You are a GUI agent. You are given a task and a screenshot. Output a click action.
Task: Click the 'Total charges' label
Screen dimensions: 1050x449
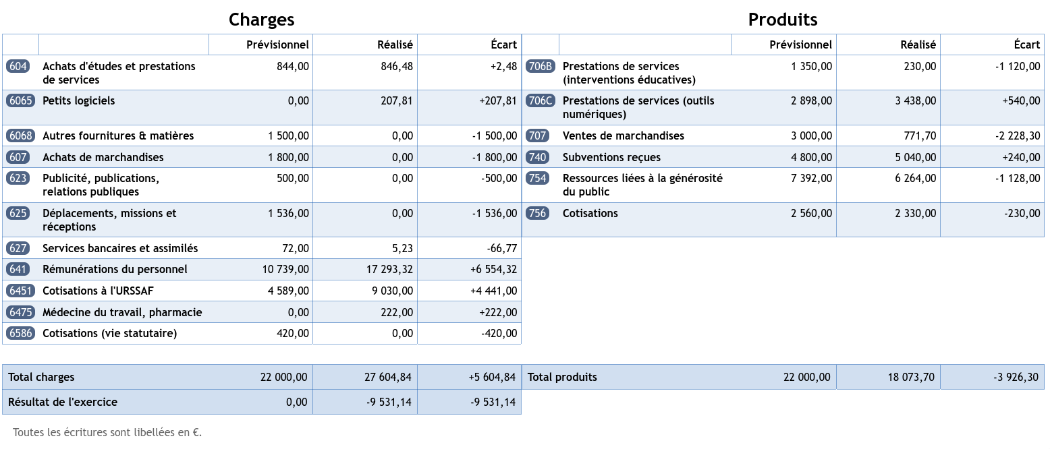[x=41, y=377]
